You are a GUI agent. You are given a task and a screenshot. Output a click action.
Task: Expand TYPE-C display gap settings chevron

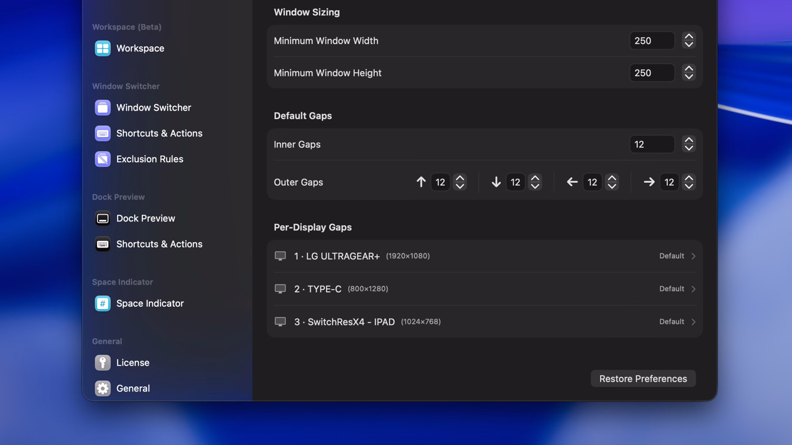click(x=694, y=289)
